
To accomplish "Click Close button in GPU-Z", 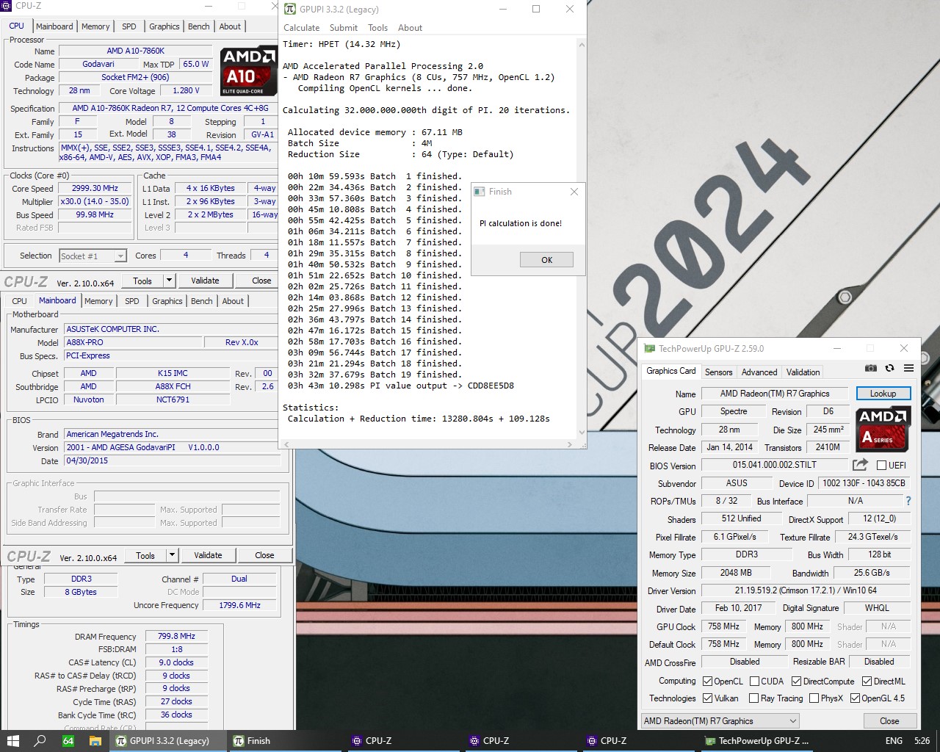I will pyautogui.click(x=889, y=721).
